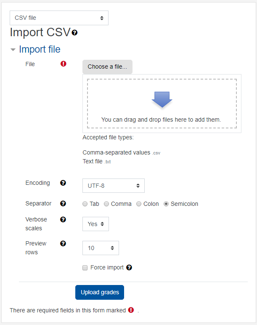Open help icon for Preview rows
The width and height of the screenshot is (257, 325).
(63, 244)
